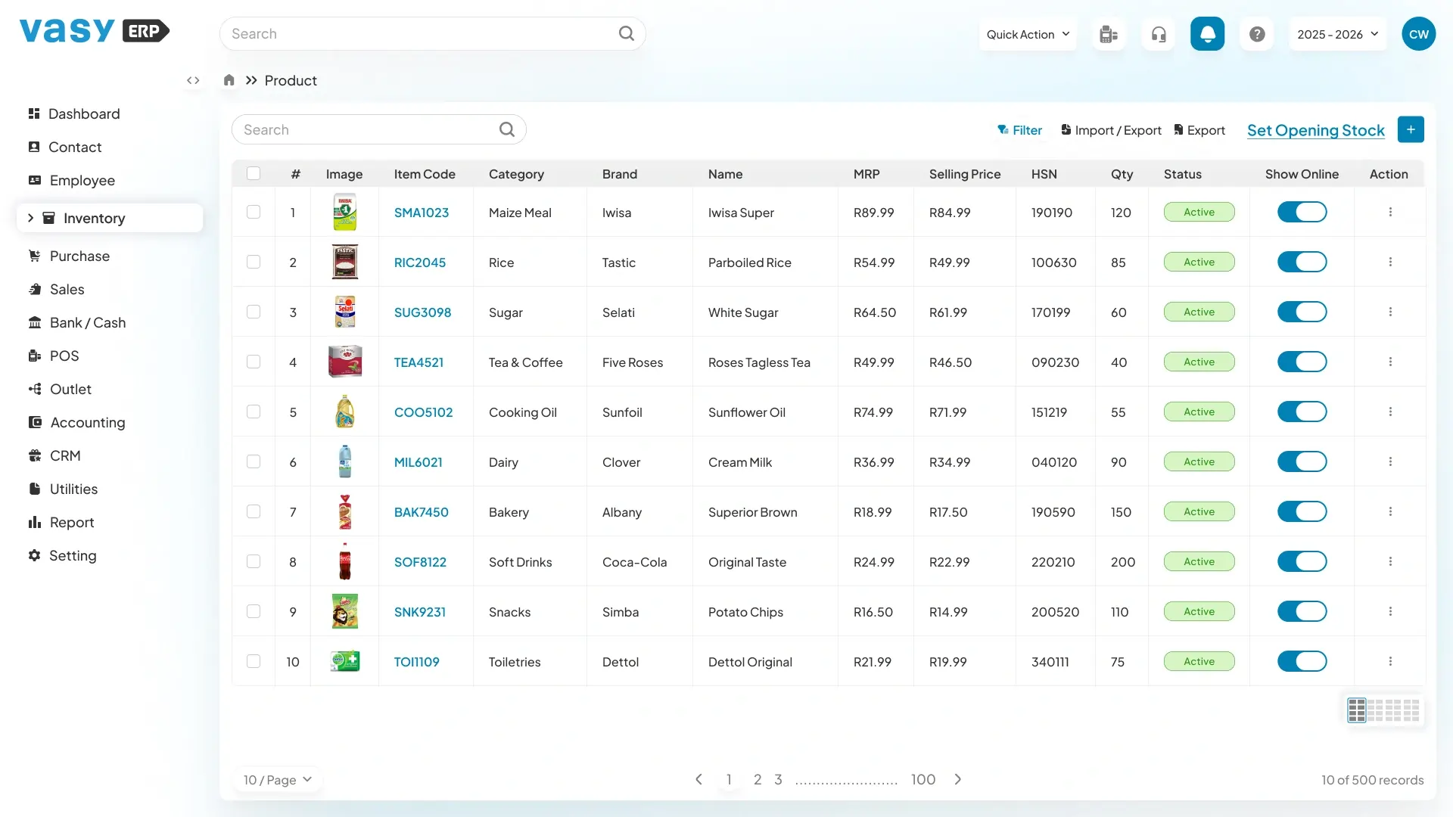Click Import / Export button

coord(1111,130)
